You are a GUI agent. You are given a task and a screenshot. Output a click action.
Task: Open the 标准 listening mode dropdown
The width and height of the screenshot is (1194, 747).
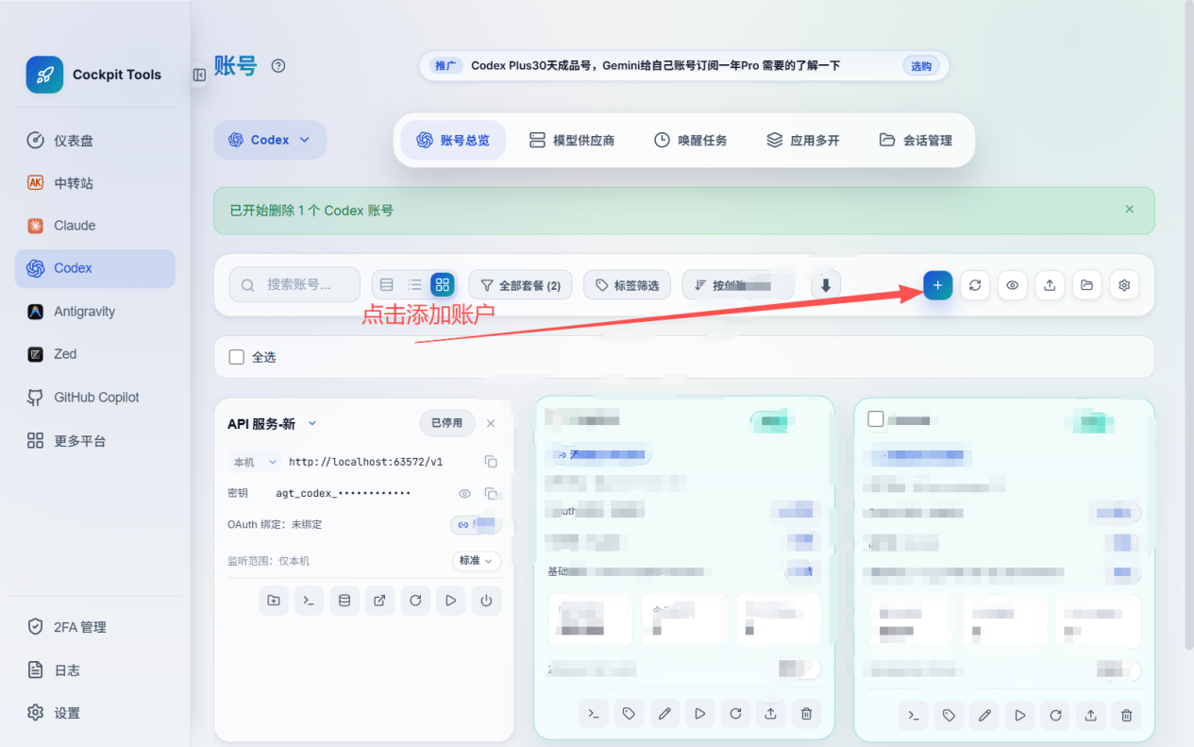(475, 561)
